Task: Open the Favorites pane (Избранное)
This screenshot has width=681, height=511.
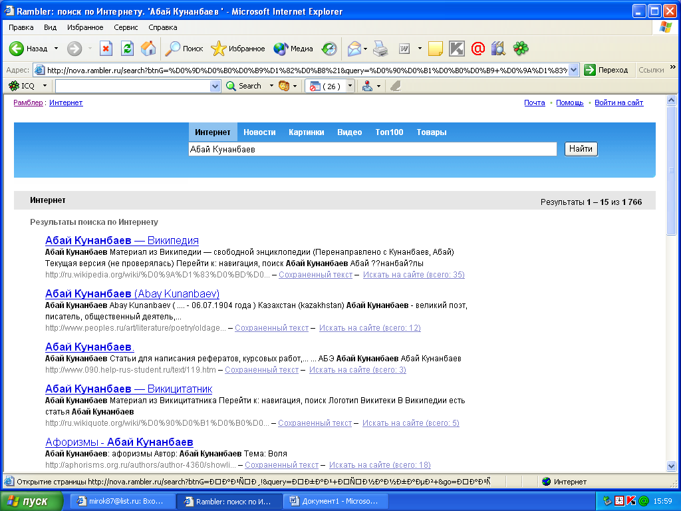Action: (238, 48)
